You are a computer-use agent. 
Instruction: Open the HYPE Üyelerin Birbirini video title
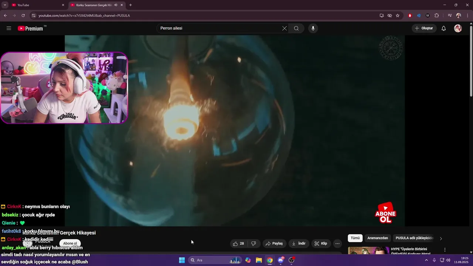point(413,251)
